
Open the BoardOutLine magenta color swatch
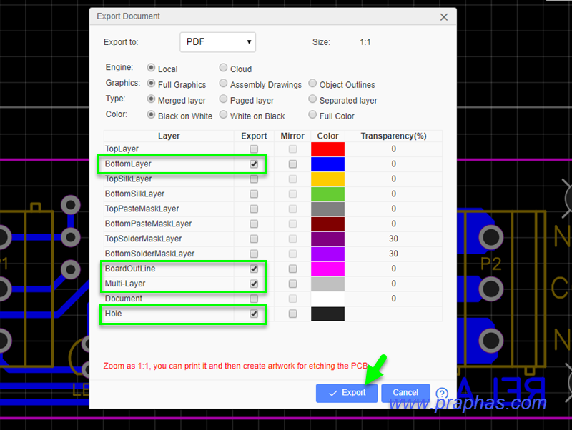327,269
